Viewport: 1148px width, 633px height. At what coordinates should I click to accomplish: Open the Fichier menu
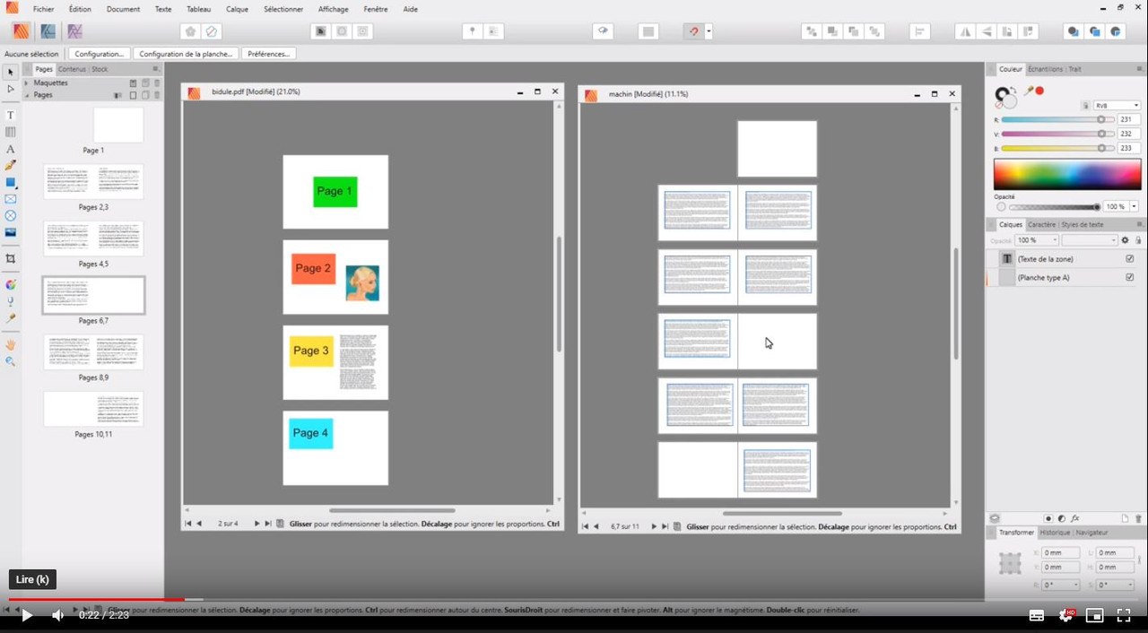[44, 9]
